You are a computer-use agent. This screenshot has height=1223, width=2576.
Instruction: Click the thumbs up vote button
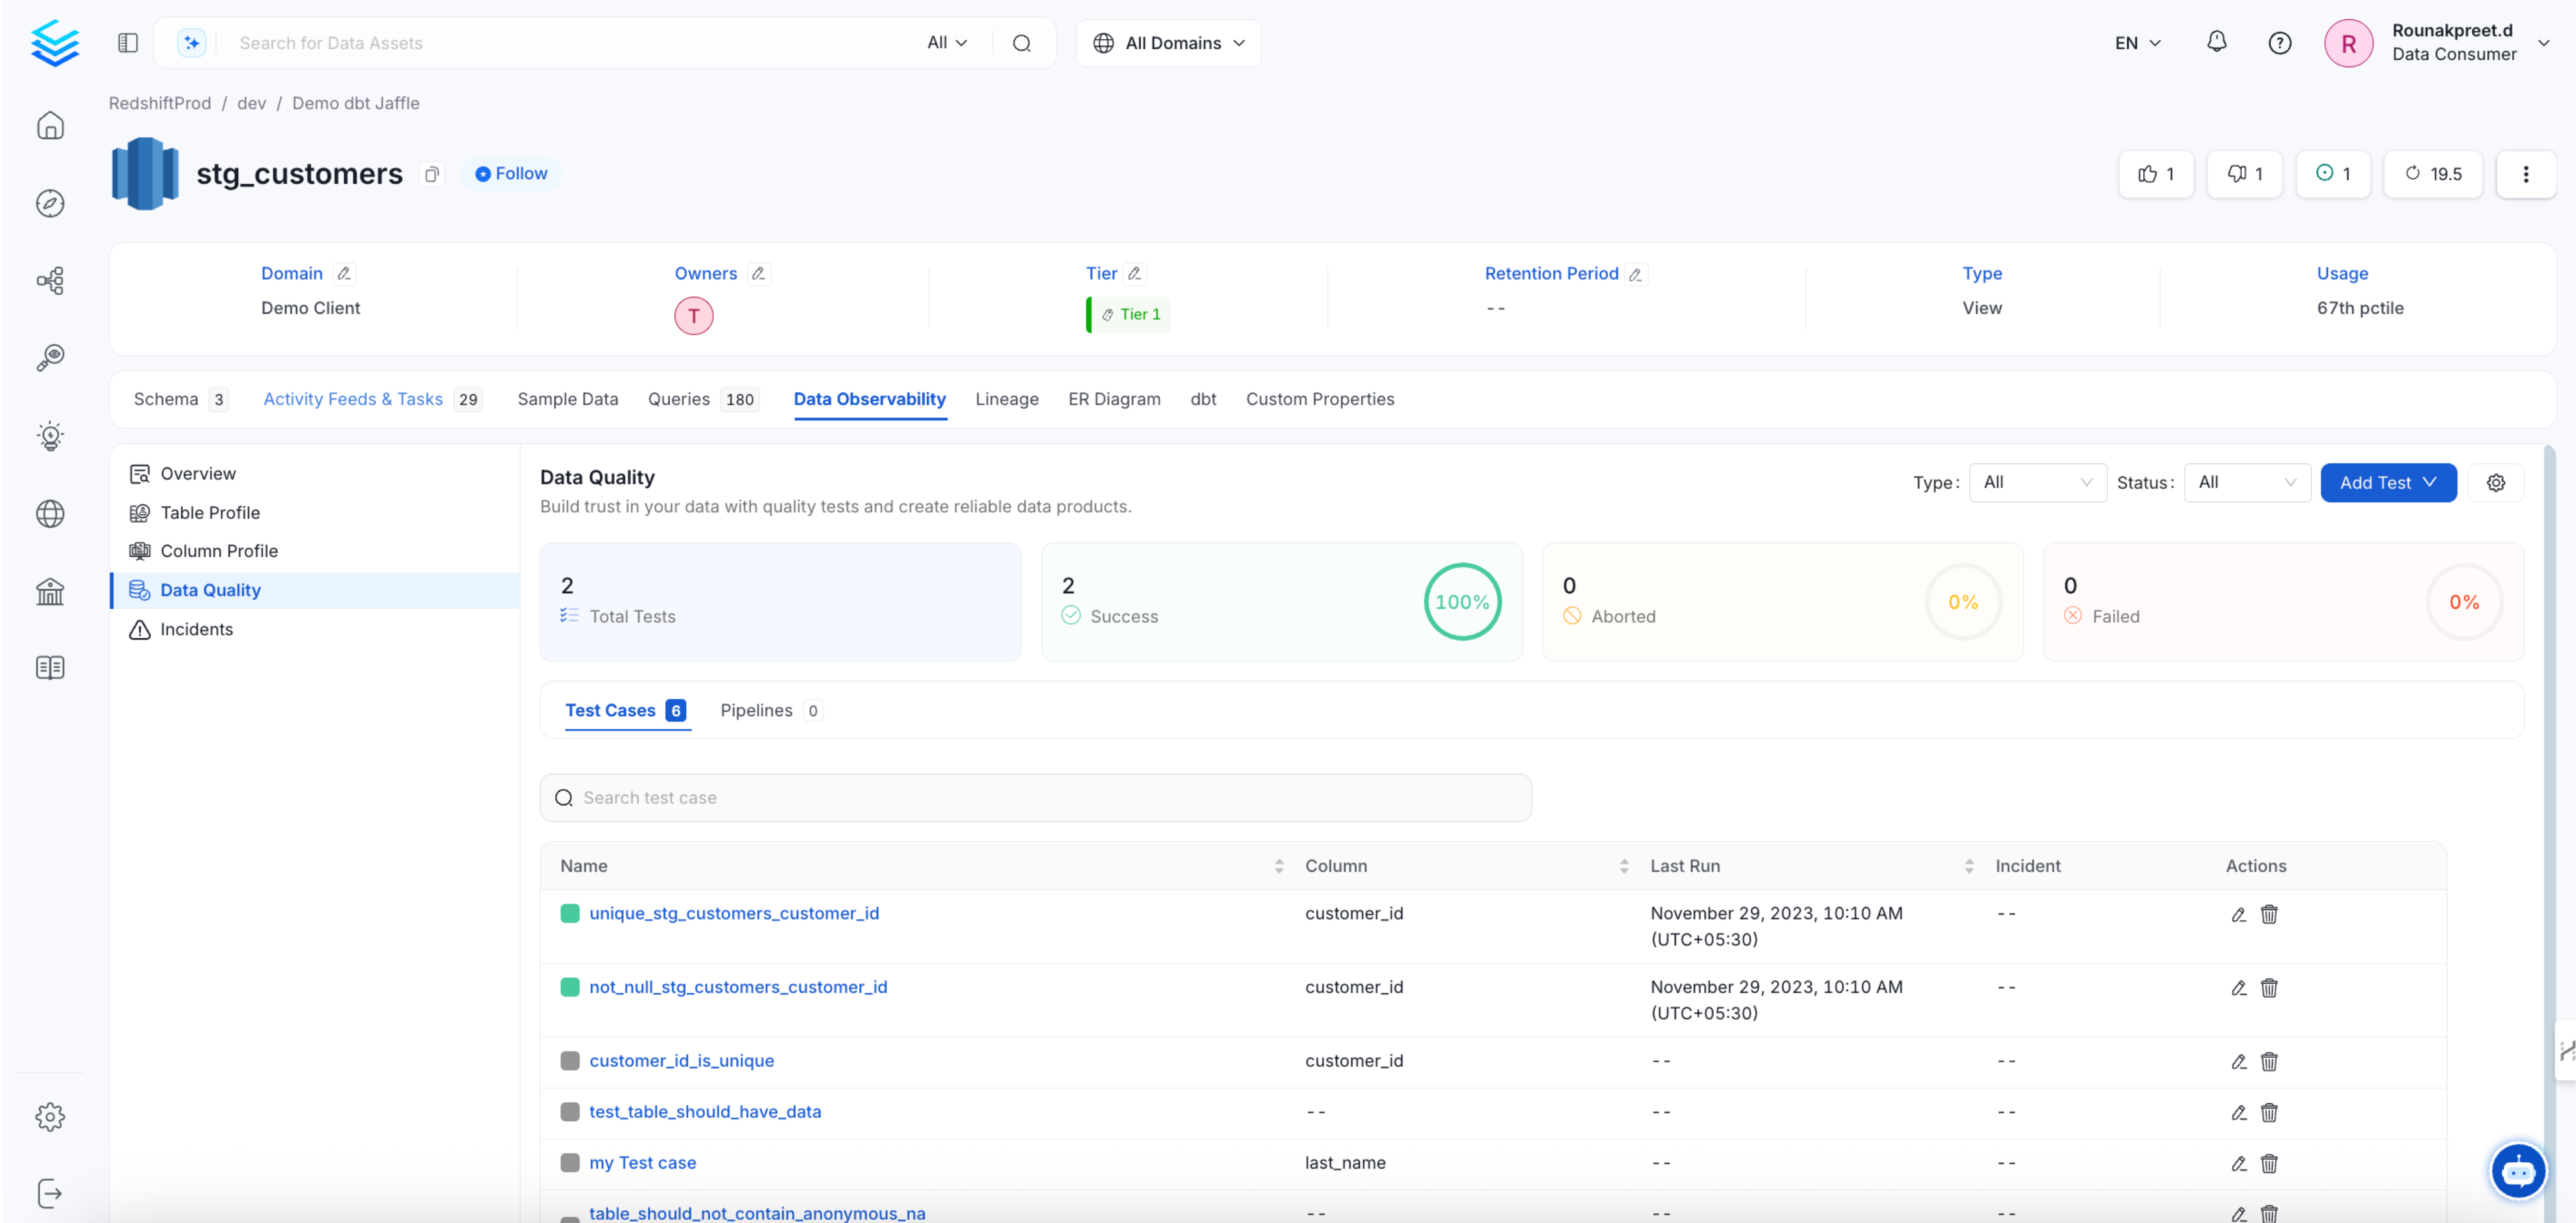[2155, 174]
